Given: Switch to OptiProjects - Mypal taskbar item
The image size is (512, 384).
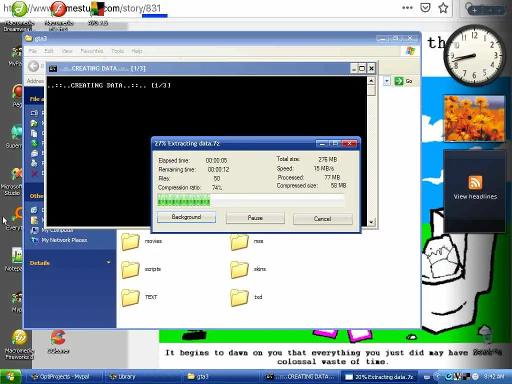Looking at the screenshot, I should (x=63, y=377).
